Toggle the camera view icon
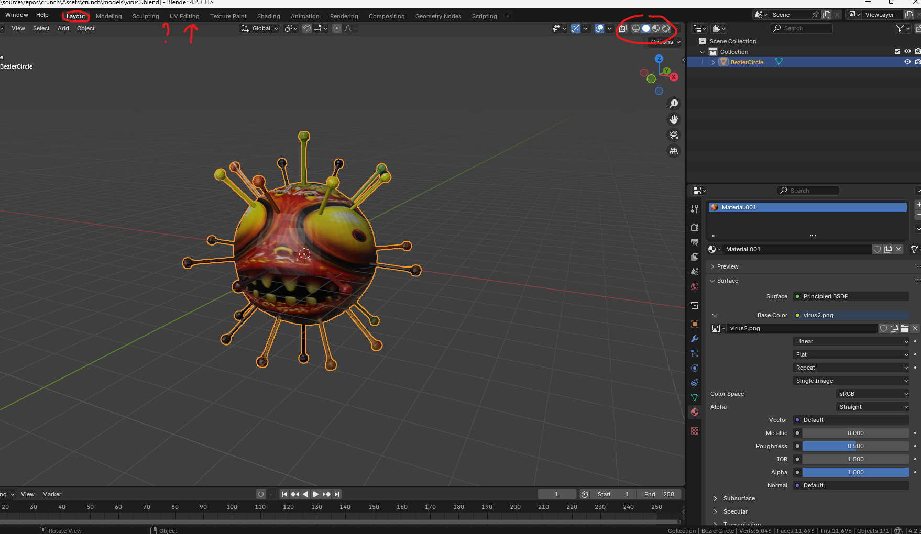Viewport: 921px width, 534px height. coord(674,135)
